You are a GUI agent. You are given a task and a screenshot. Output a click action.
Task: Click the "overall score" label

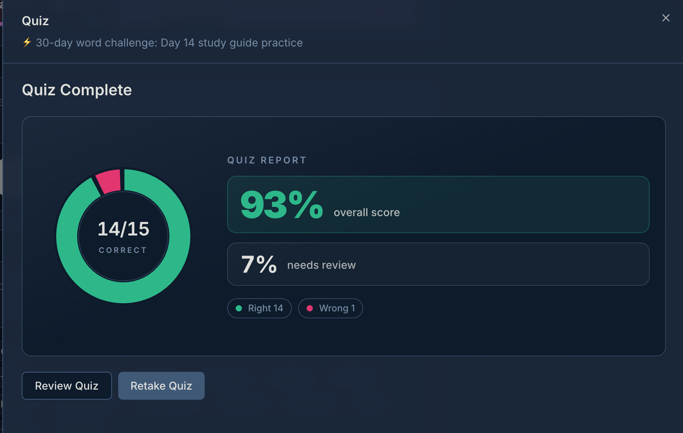pos(367,212)
